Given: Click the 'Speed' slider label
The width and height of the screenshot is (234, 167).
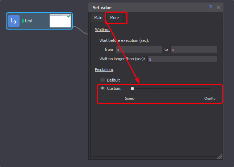Looking at the screenshot, I should pos(130,98).
